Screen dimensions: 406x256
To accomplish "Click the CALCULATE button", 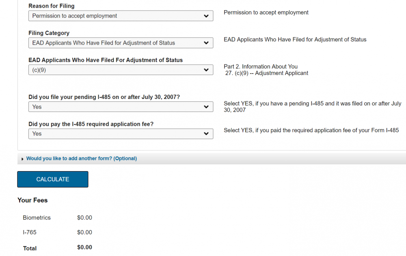I will [x=52, y=179].
